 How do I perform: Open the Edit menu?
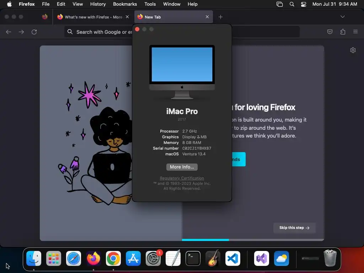(61, 4)
